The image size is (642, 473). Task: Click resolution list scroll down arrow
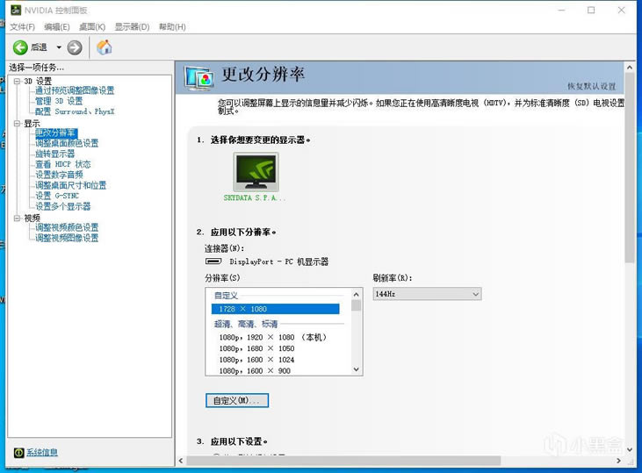click(357, 369)
